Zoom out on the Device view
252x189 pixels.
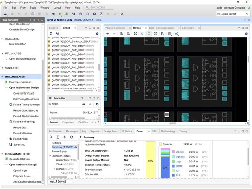tap(128, 34)
